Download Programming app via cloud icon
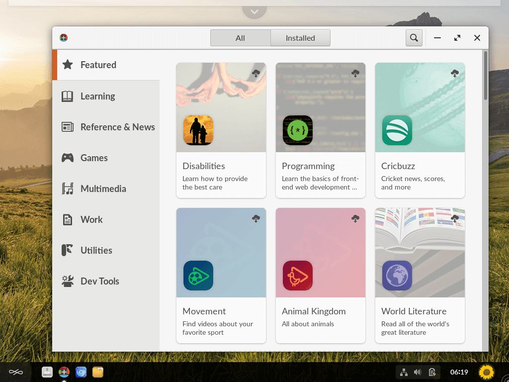The height and width of the screenshot is (382, 509). (355, 74)
